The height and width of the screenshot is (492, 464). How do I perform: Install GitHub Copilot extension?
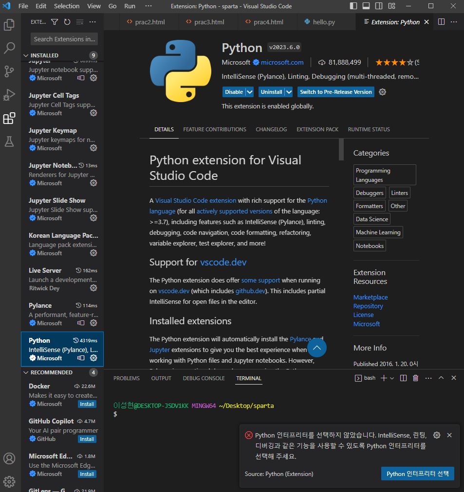point(87,439)
